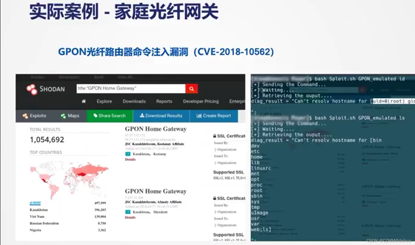Click the Download Results icon

coord(142,116)
